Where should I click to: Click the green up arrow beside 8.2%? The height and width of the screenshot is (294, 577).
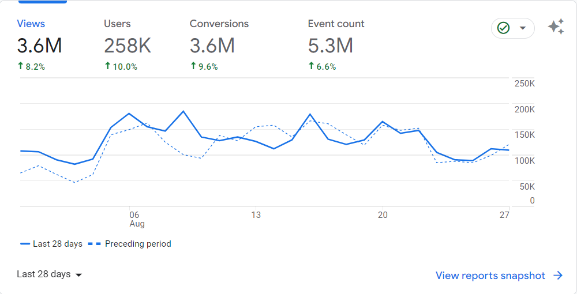tap(21, 66)
